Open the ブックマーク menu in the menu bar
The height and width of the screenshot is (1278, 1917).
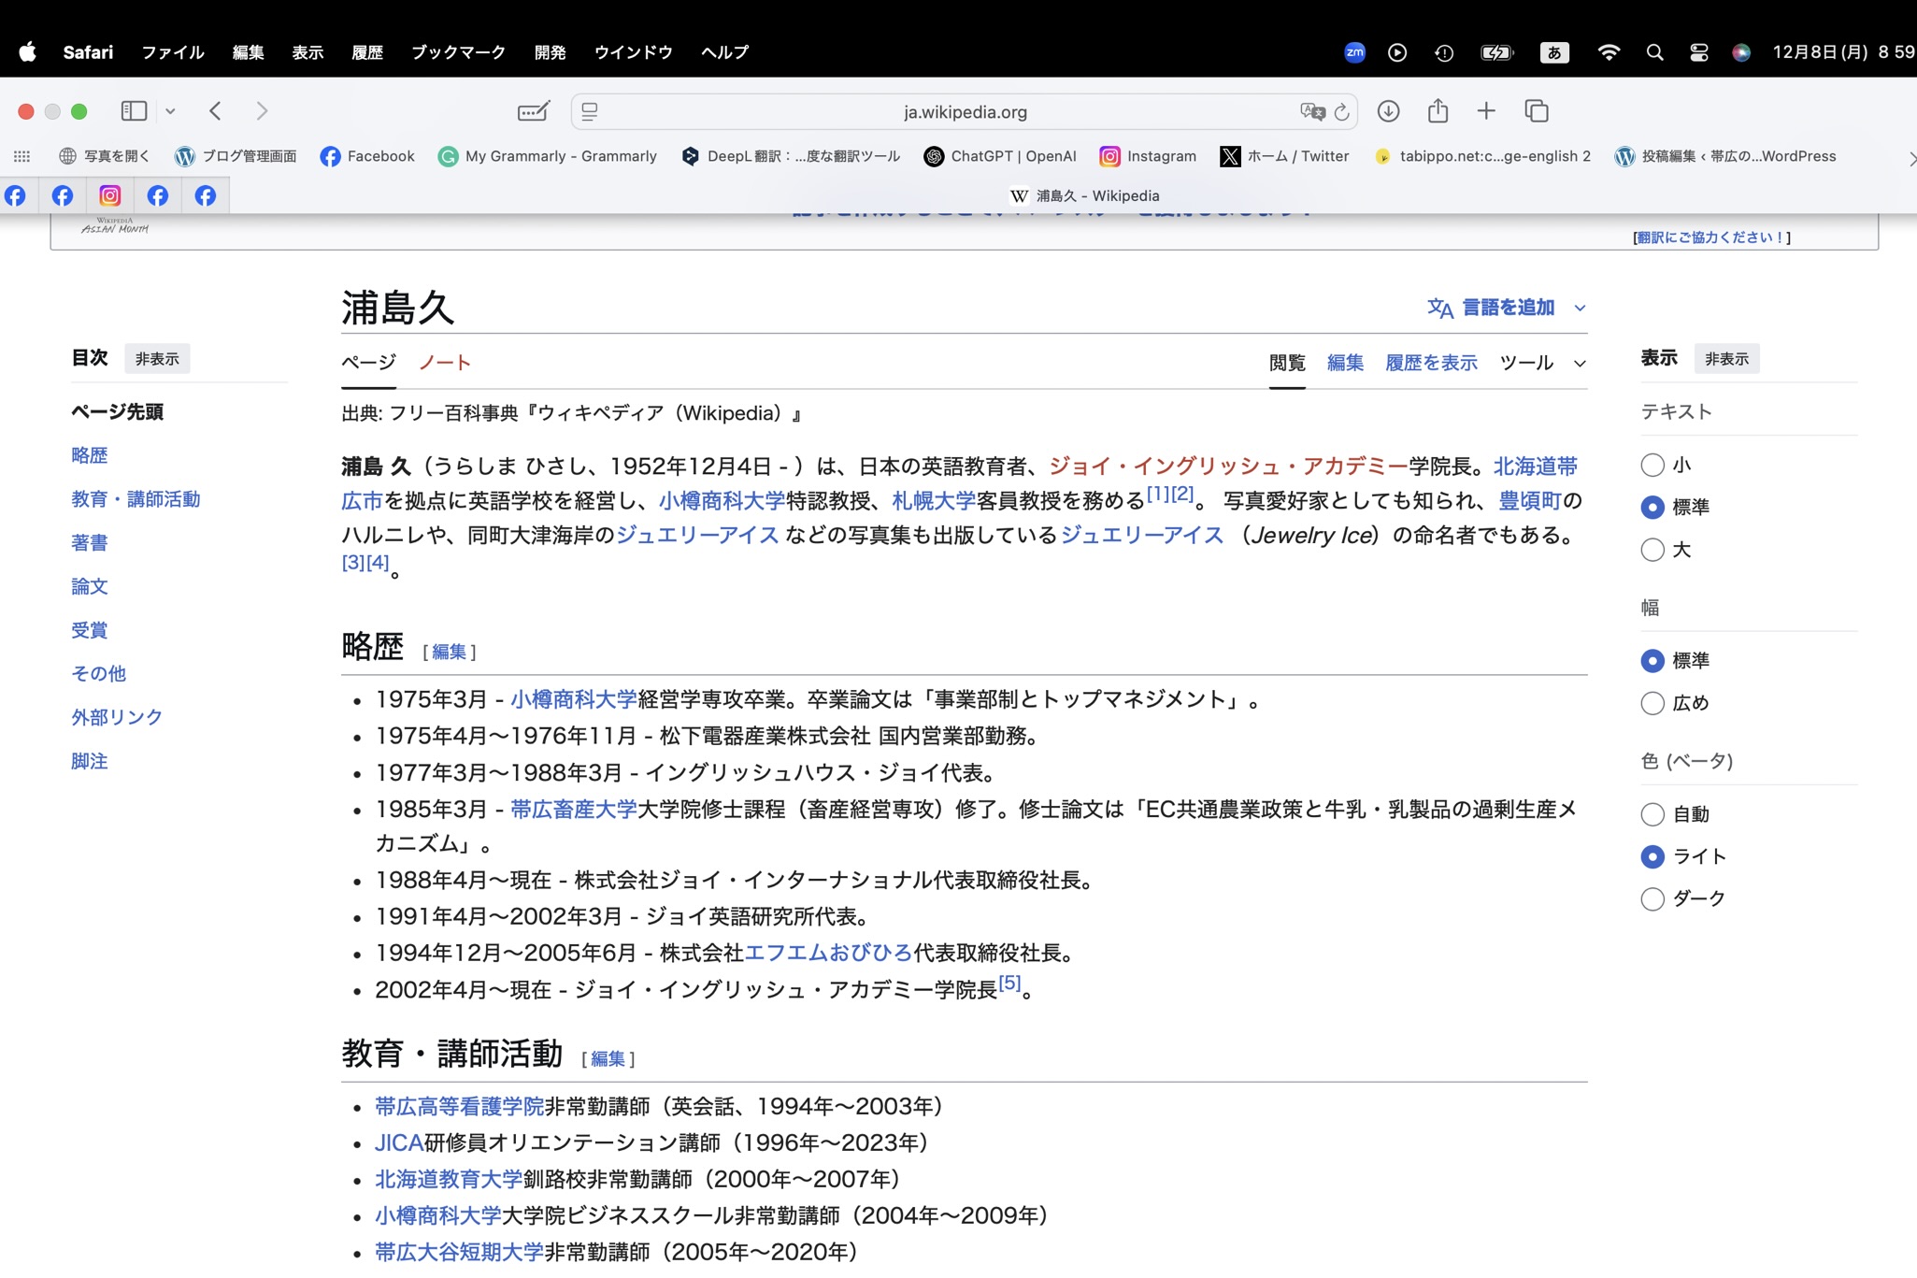[x=458, y=52]
